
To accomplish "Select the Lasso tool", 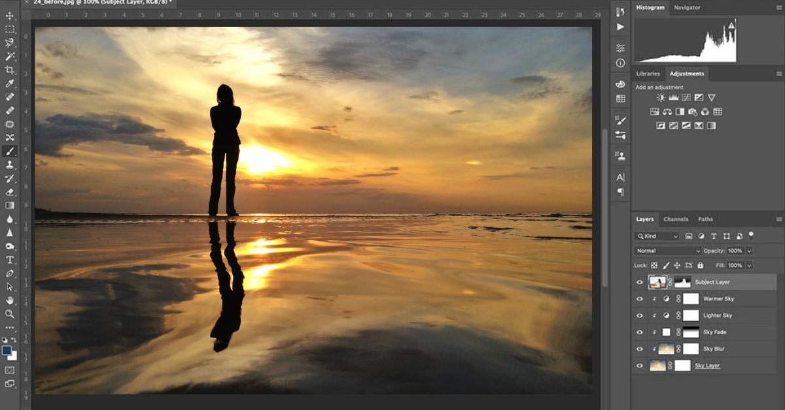I will 10,43.
